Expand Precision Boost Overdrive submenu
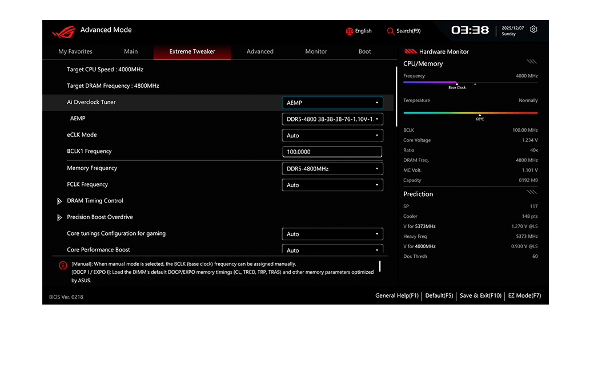The width and height of the screenshot is (594, 381). coord(59,217)
